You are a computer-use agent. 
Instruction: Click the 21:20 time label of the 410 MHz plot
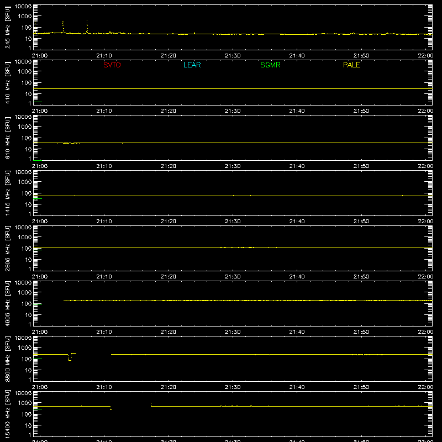click(x=169, y=111)
